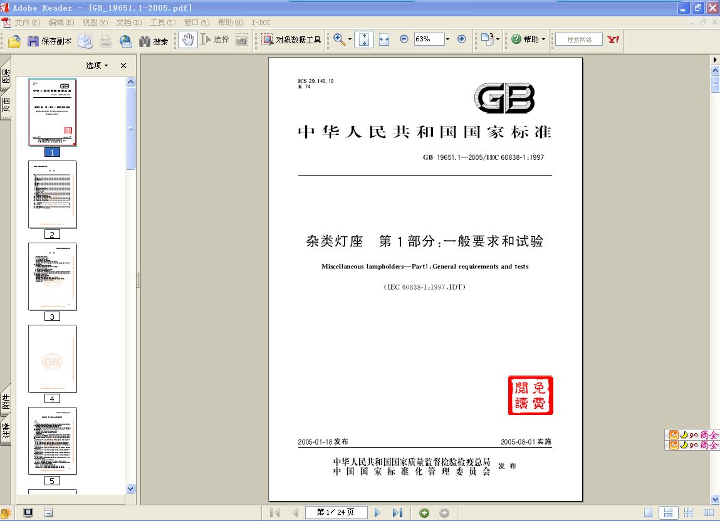Click the email globe icon
Image resolution: width=720 pixels, height=521 pixels.
(125, 41)
